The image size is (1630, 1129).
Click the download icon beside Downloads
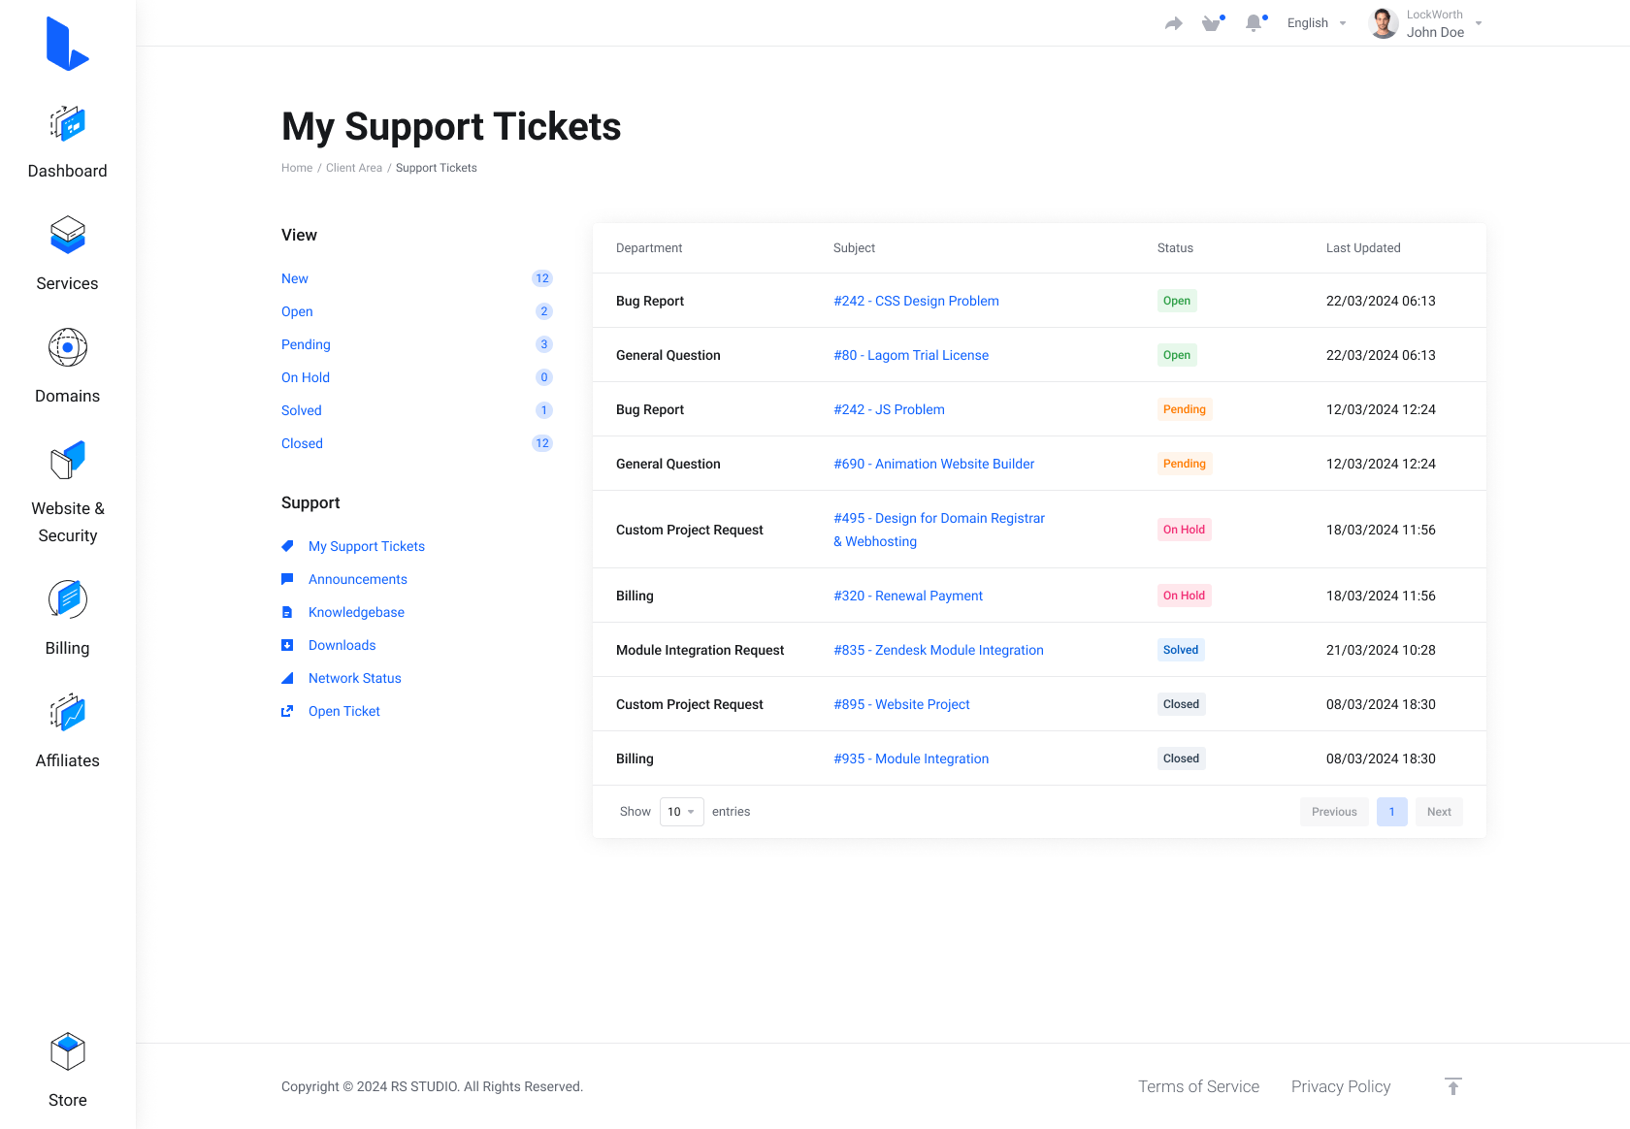coord(287,645)
